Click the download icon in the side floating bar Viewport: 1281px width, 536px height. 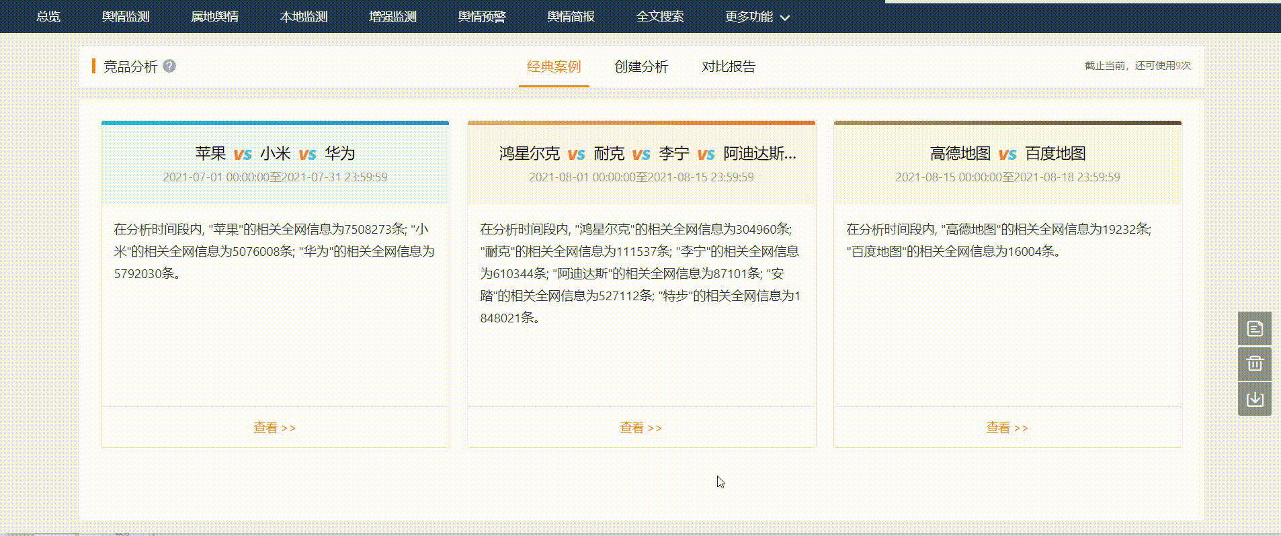pyautogui.click(x=1255, y=399)
